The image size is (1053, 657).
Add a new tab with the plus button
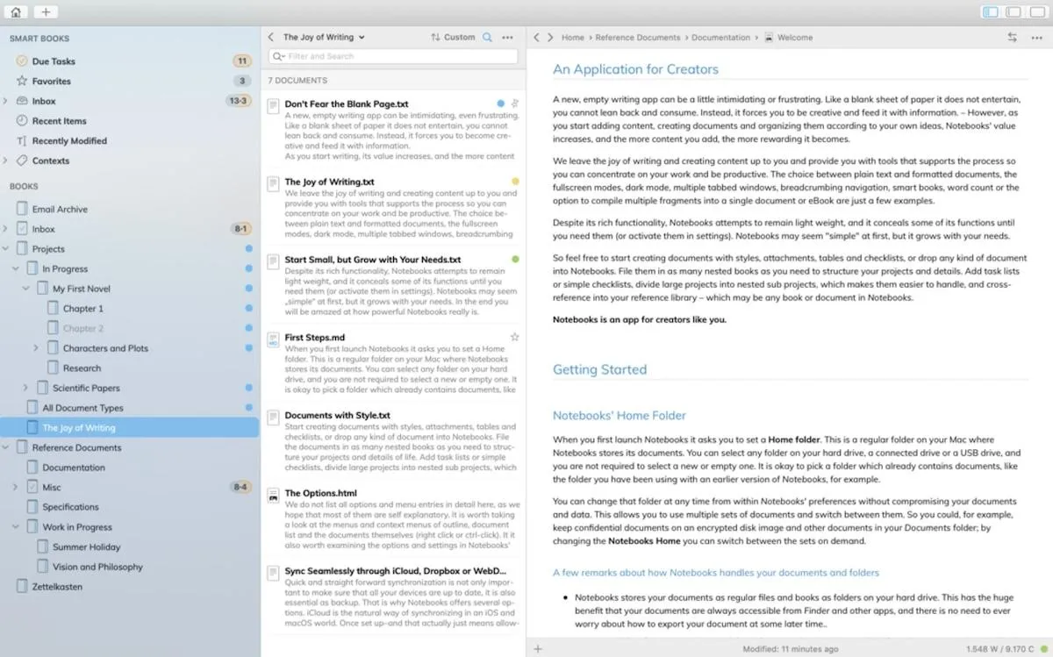click(46, 12)
